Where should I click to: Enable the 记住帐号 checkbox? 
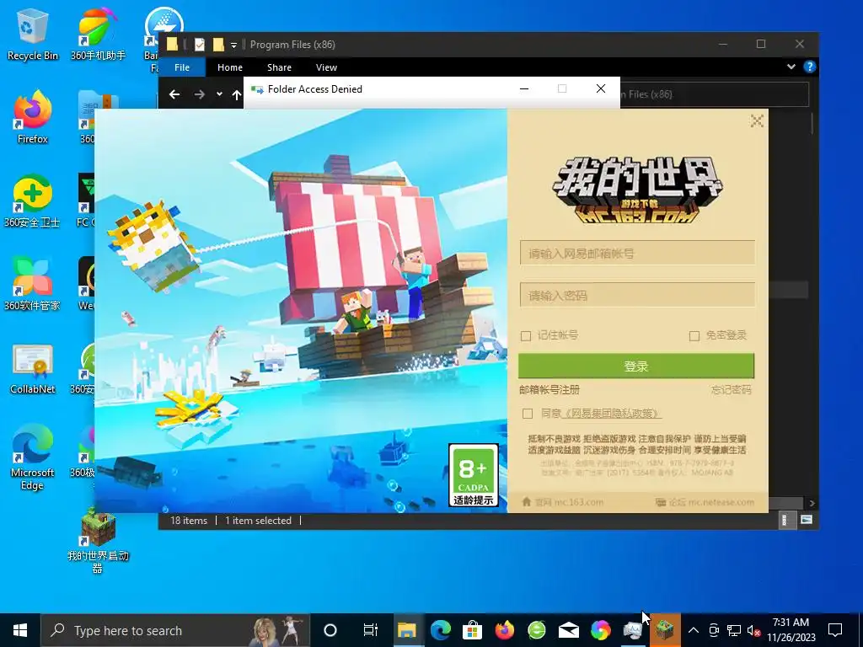526,335
